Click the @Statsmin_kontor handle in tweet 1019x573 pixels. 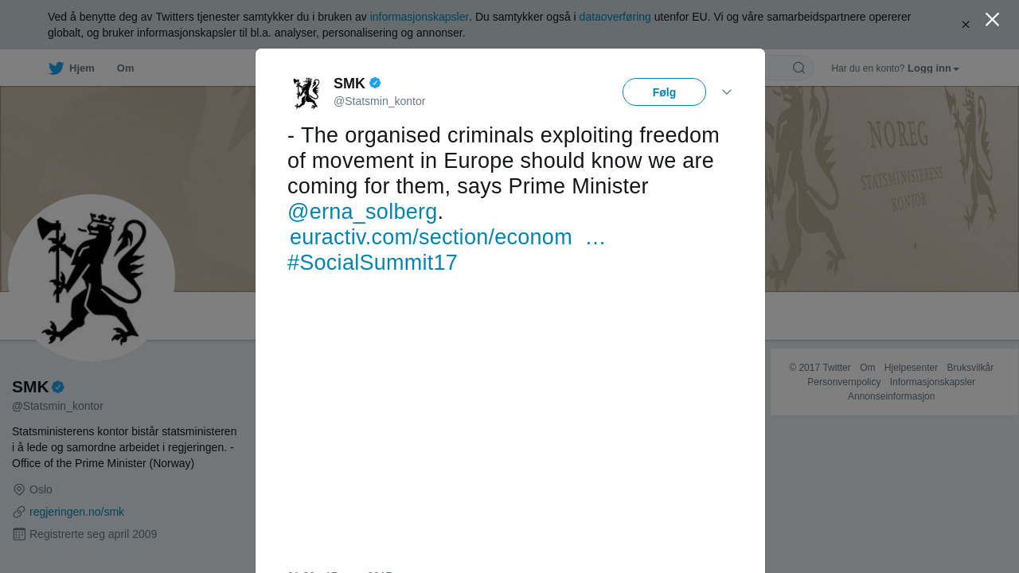tap(379, 101)
